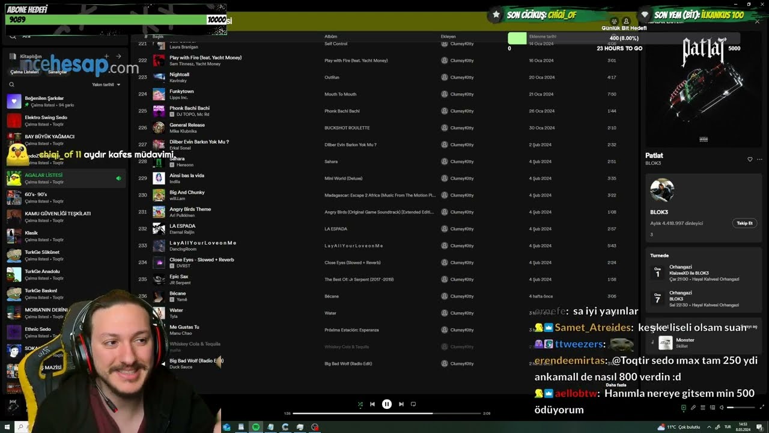Open Outlook from the Windows taskbar
The image size is (769, 433).
coord(226,427)
